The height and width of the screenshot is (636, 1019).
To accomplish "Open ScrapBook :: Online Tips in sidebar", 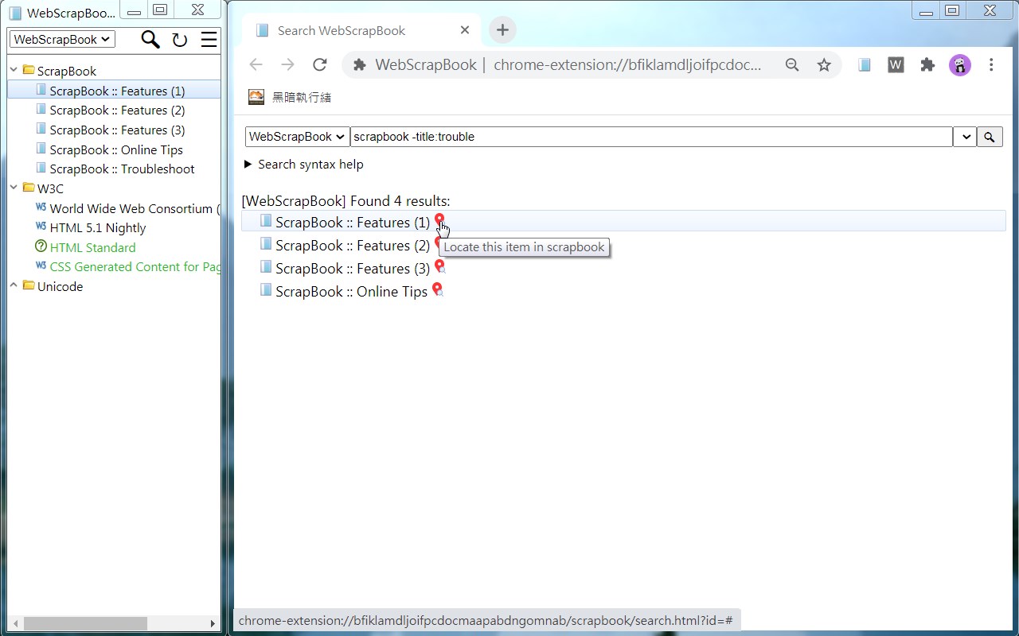I will click(x=116, y=149).
